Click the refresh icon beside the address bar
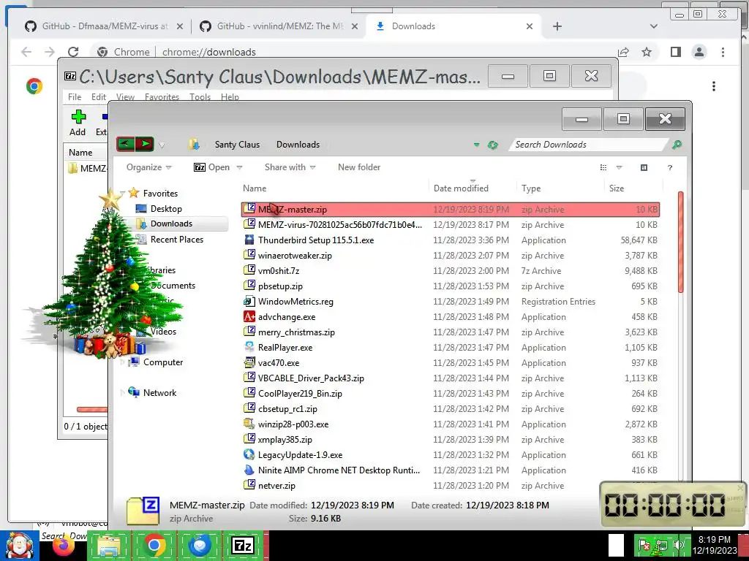The height and width of the screenshot is (561, 749). [x=492, y=145]
